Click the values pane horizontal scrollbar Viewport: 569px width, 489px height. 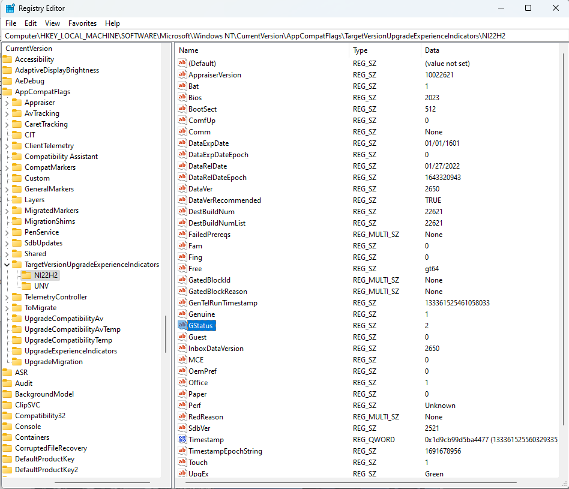[x=351, y=482]
